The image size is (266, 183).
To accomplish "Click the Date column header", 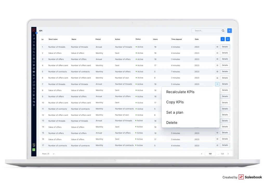I will [197, 39].
